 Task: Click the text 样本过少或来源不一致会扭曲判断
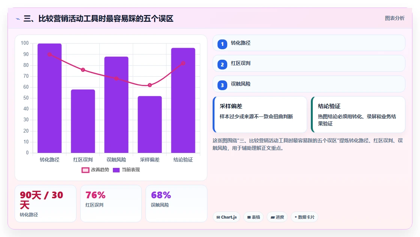pos(256,116)
